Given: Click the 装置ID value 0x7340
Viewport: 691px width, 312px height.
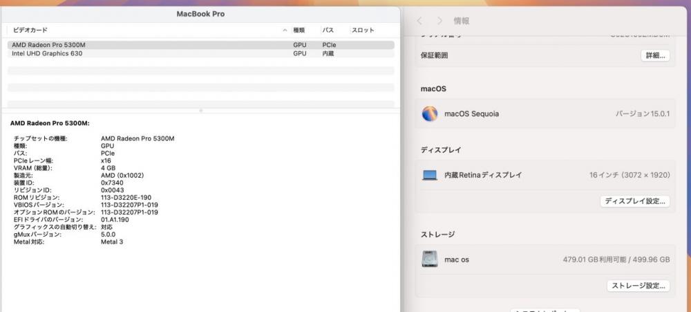Looking at the screenshot, I should [x=112, y=183].
